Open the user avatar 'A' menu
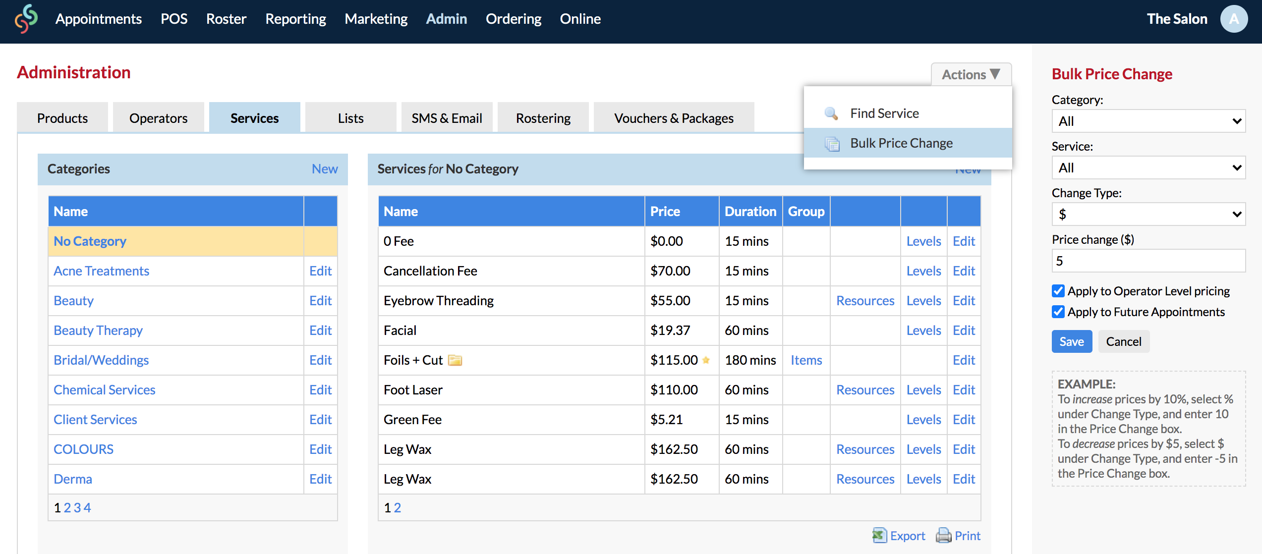Image resolution: width=1262 pixels, height=554 pixels. tap(1234, 19)
